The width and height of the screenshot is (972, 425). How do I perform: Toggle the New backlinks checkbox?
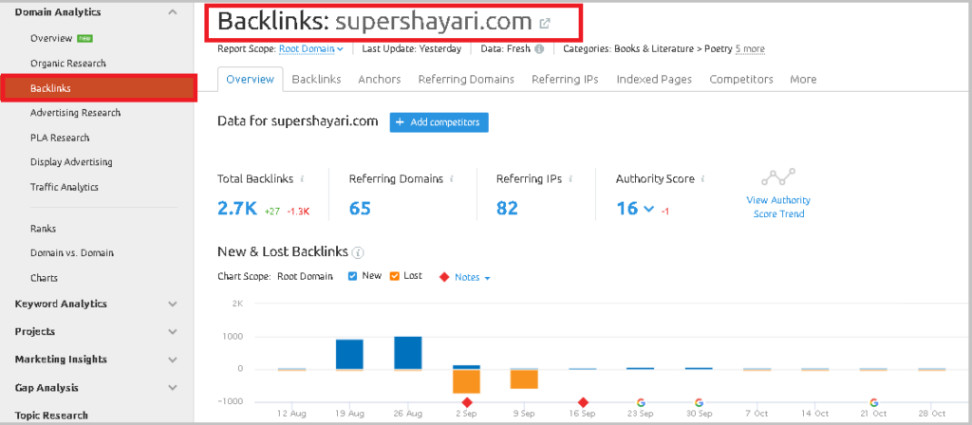[352, 276]
